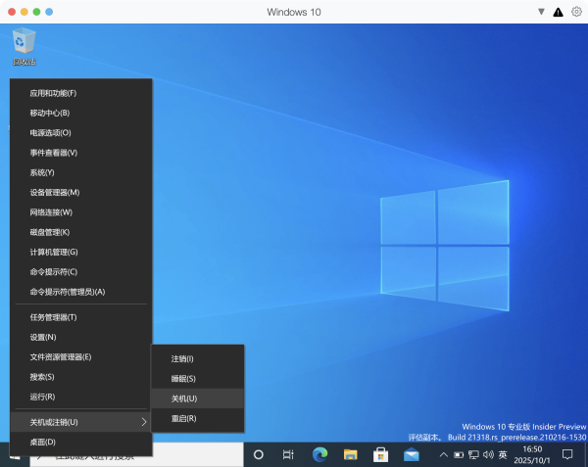The height and width of the screenshot is (467, 588).
Task: Click the volume speaker icon in tray
Action: coord(487,455)
